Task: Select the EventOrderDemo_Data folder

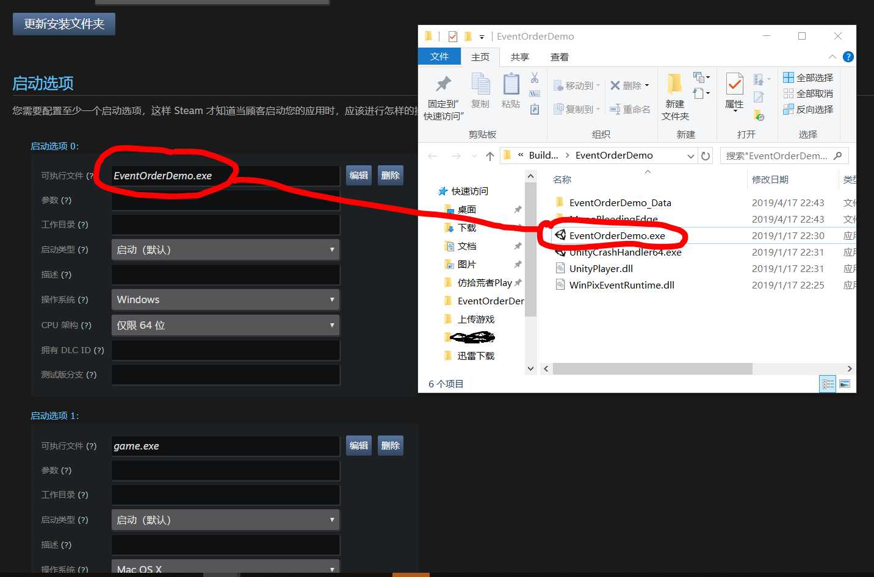Action: click(620, 202)
